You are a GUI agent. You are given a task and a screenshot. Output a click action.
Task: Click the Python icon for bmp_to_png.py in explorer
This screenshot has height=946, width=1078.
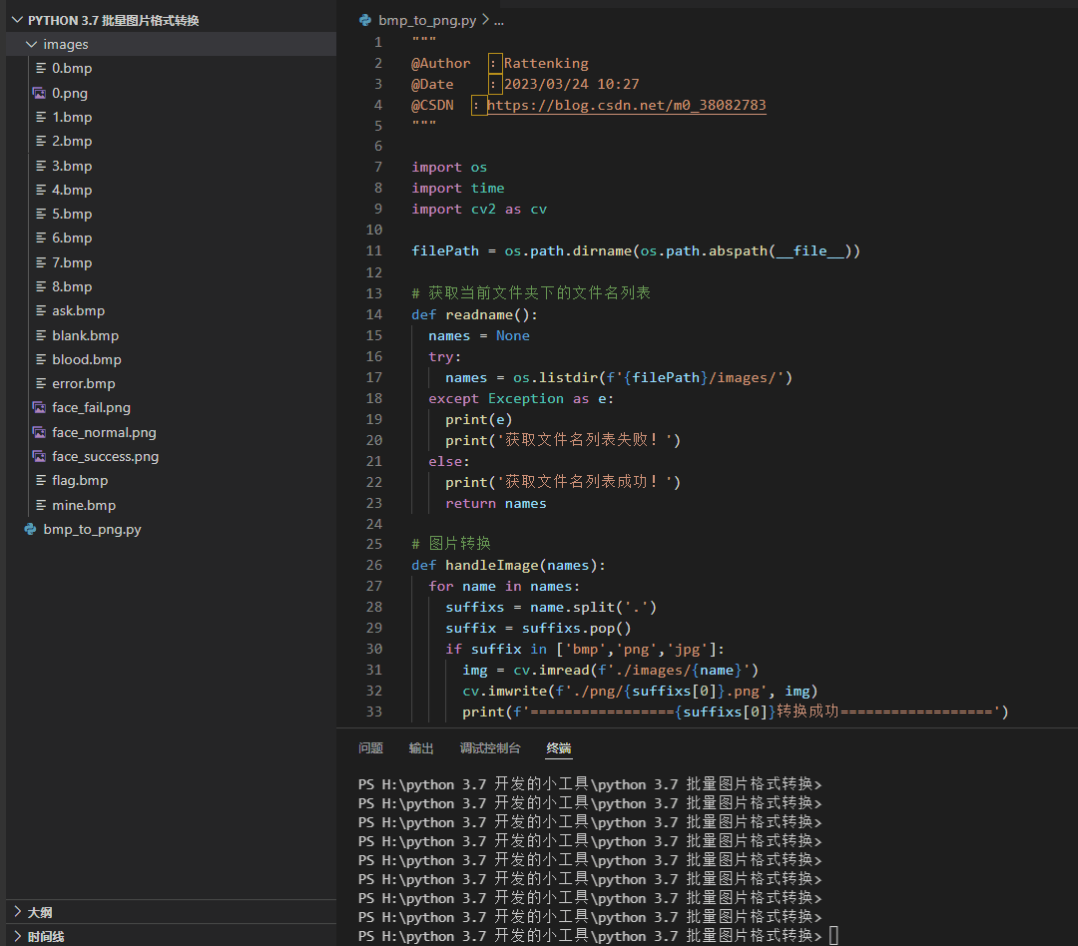tap(31, 529)
